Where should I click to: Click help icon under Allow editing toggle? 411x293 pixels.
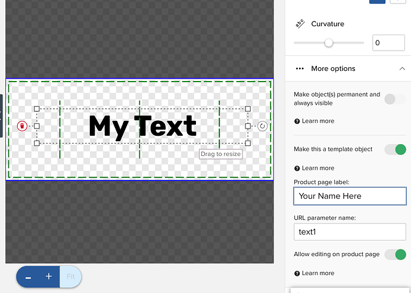tap(297, 273)
